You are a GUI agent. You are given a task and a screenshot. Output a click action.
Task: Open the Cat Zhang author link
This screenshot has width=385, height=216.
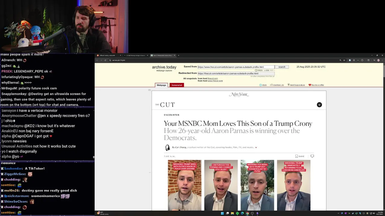(x=180, y=147)
